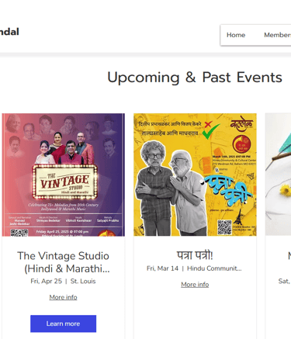
Task: Open the Members menu item
Action: tap(277, 35)
